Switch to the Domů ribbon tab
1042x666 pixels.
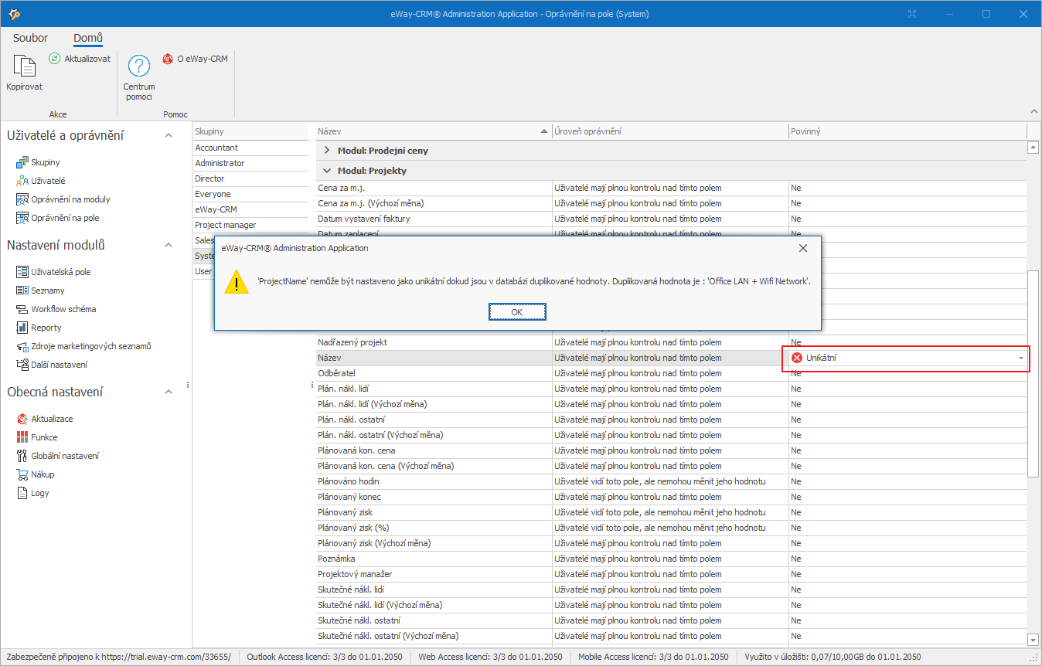(88, 38)
